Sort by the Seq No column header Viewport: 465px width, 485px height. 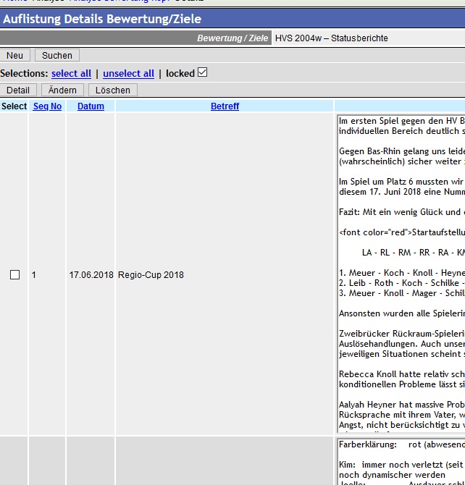pyautogui.click(x=47, y=106)
